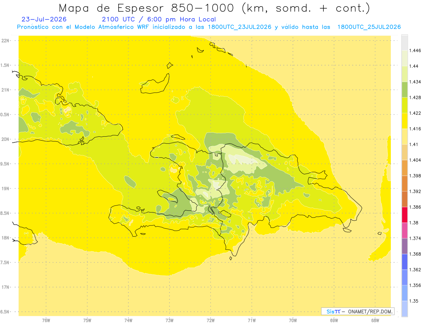Pick the yellow-green swatch between 1.422 and 1.428
Image resolution: width=421 pixels, height=325 pixels.
click(x=405, y=105)
